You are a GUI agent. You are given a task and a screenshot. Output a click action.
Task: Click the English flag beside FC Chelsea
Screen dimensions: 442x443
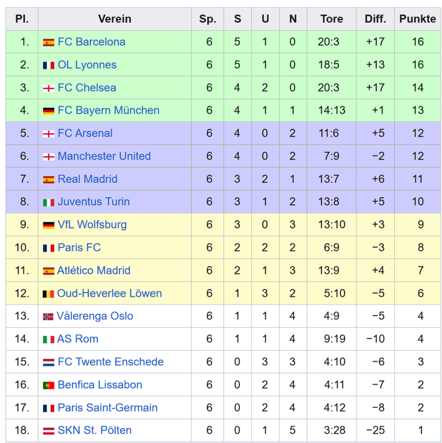pyautogui.click(x=48, y=88)
